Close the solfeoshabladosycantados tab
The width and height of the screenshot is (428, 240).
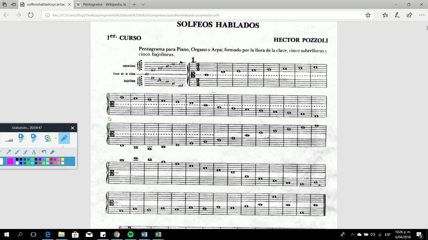(x=69, y=5)
